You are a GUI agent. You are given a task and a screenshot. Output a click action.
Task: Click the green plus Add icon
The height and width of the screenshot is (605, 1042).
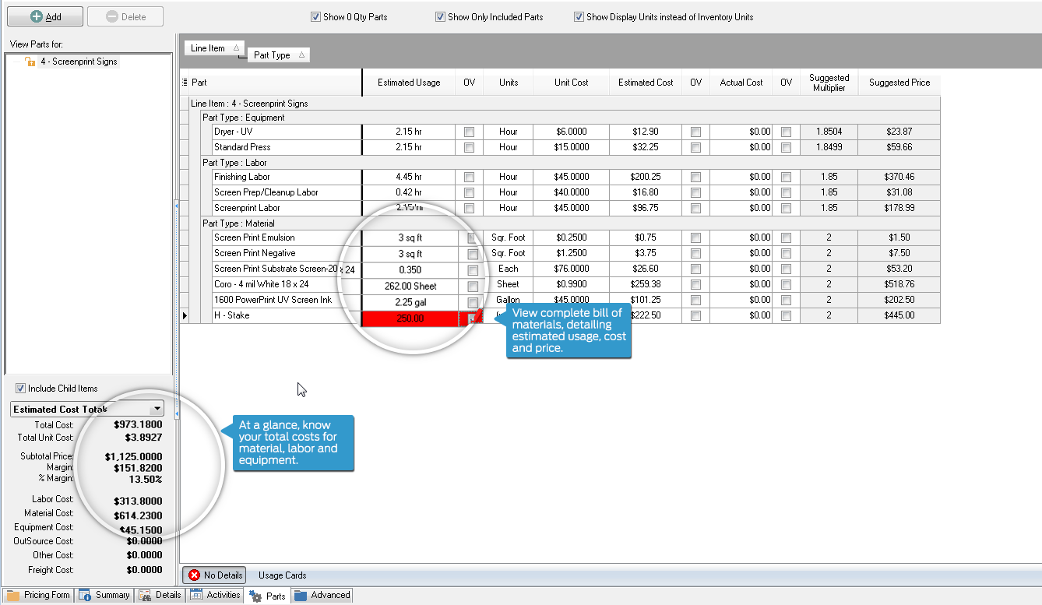tap(37, 16)
